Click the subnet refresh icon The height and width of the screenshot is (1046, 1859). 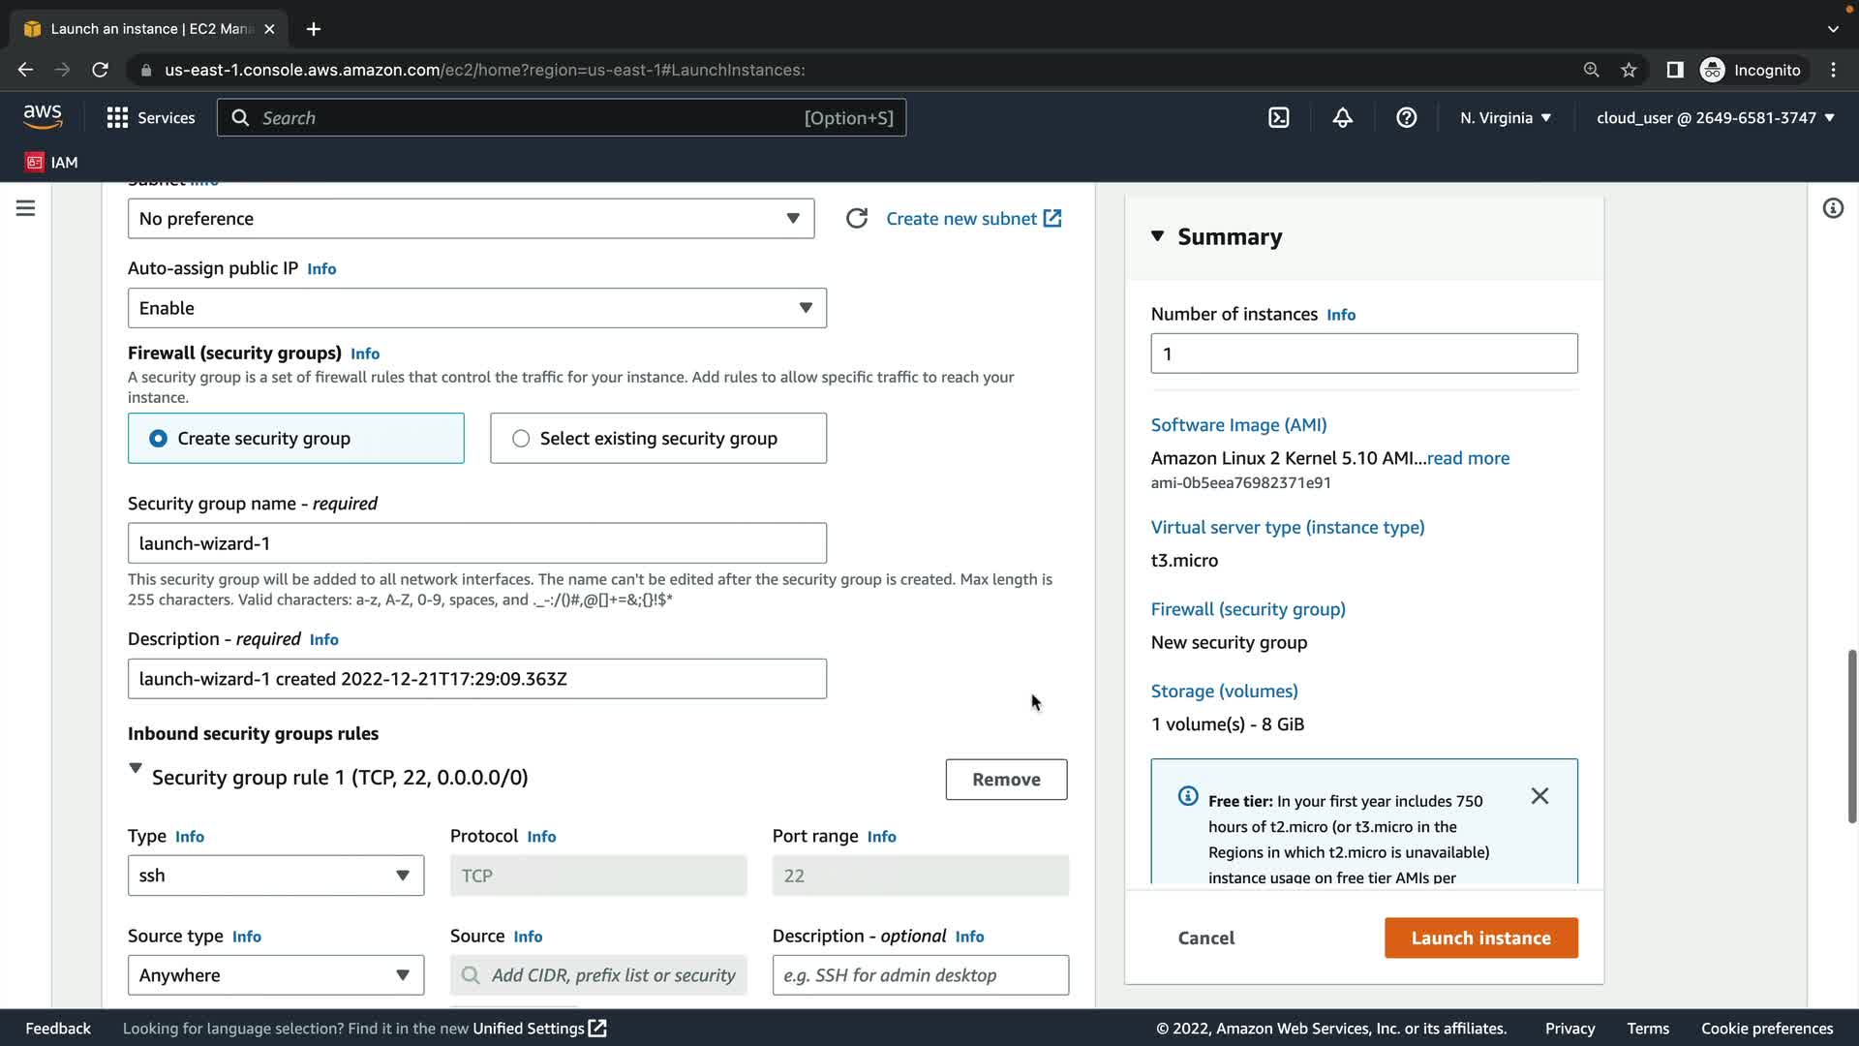(856, 219)
